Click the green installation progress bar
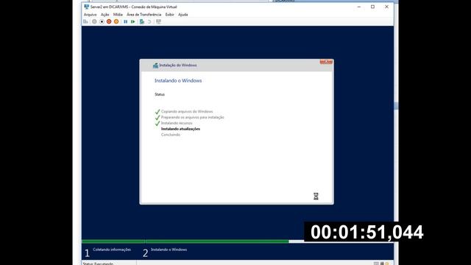Image resolution: width=471 pixels, height=265 pixels. click(x=185, y=241)
